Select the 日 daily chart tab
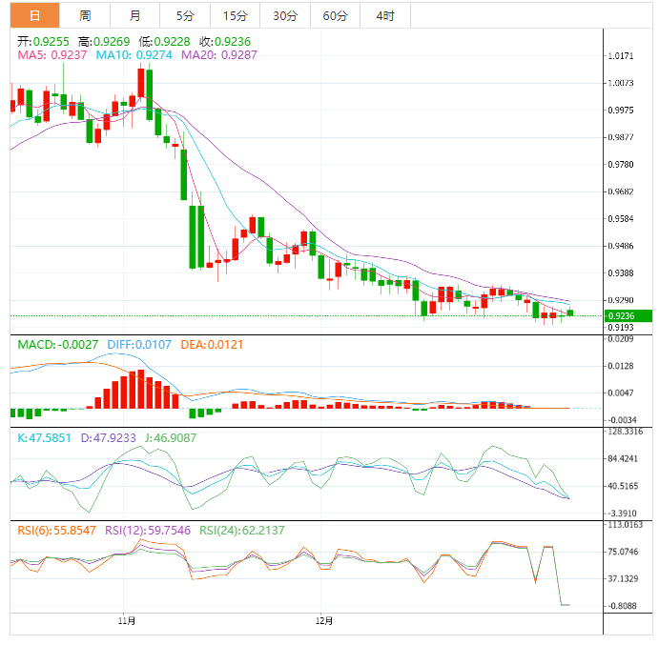 (x=35, y=15)
